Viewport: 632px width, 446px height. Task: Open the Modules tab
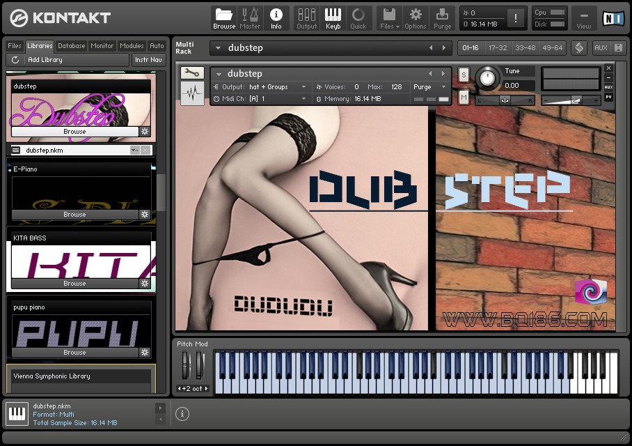(x=132, y=45)
